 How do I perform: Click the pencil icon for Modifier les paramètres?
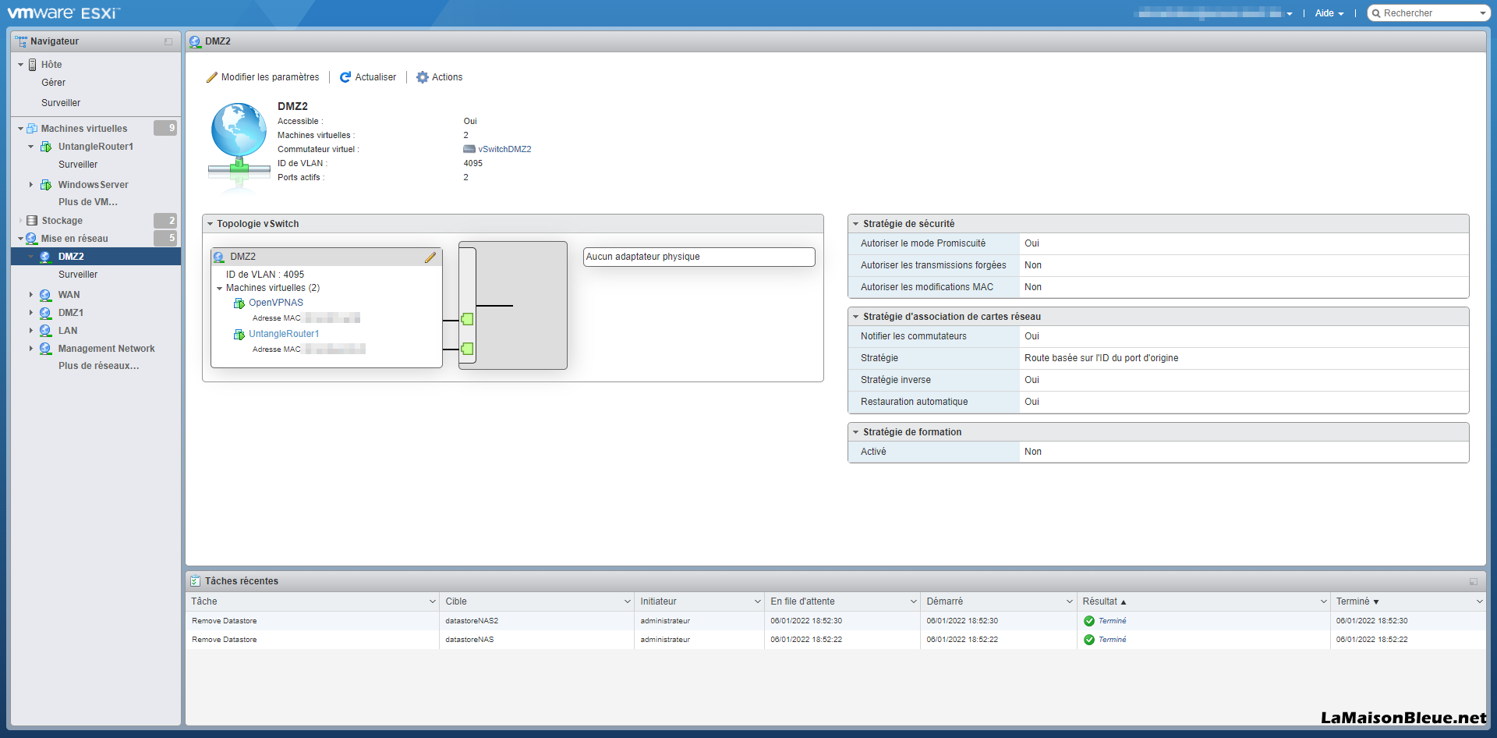pos(211,77)
